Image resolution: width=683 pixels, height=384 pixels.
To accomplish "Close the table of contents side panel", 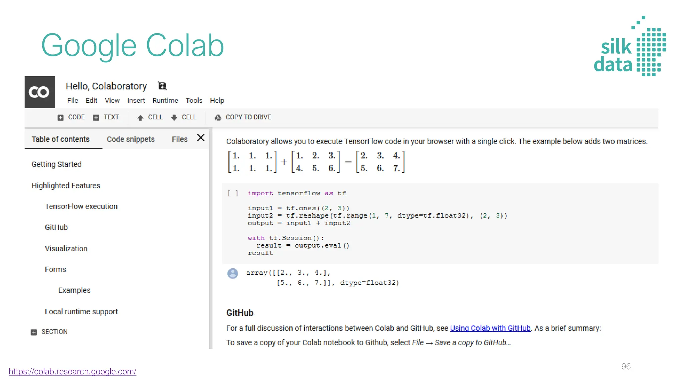I will (x=201, y=138).
